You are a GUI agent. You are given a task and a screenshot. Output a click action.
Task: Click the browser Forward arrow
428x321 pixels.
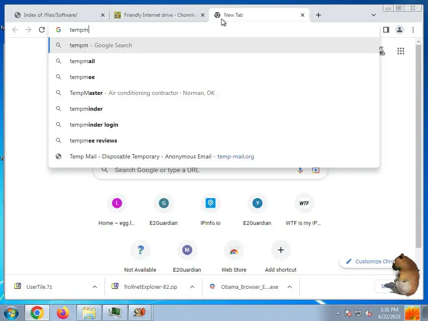[28, 30]
